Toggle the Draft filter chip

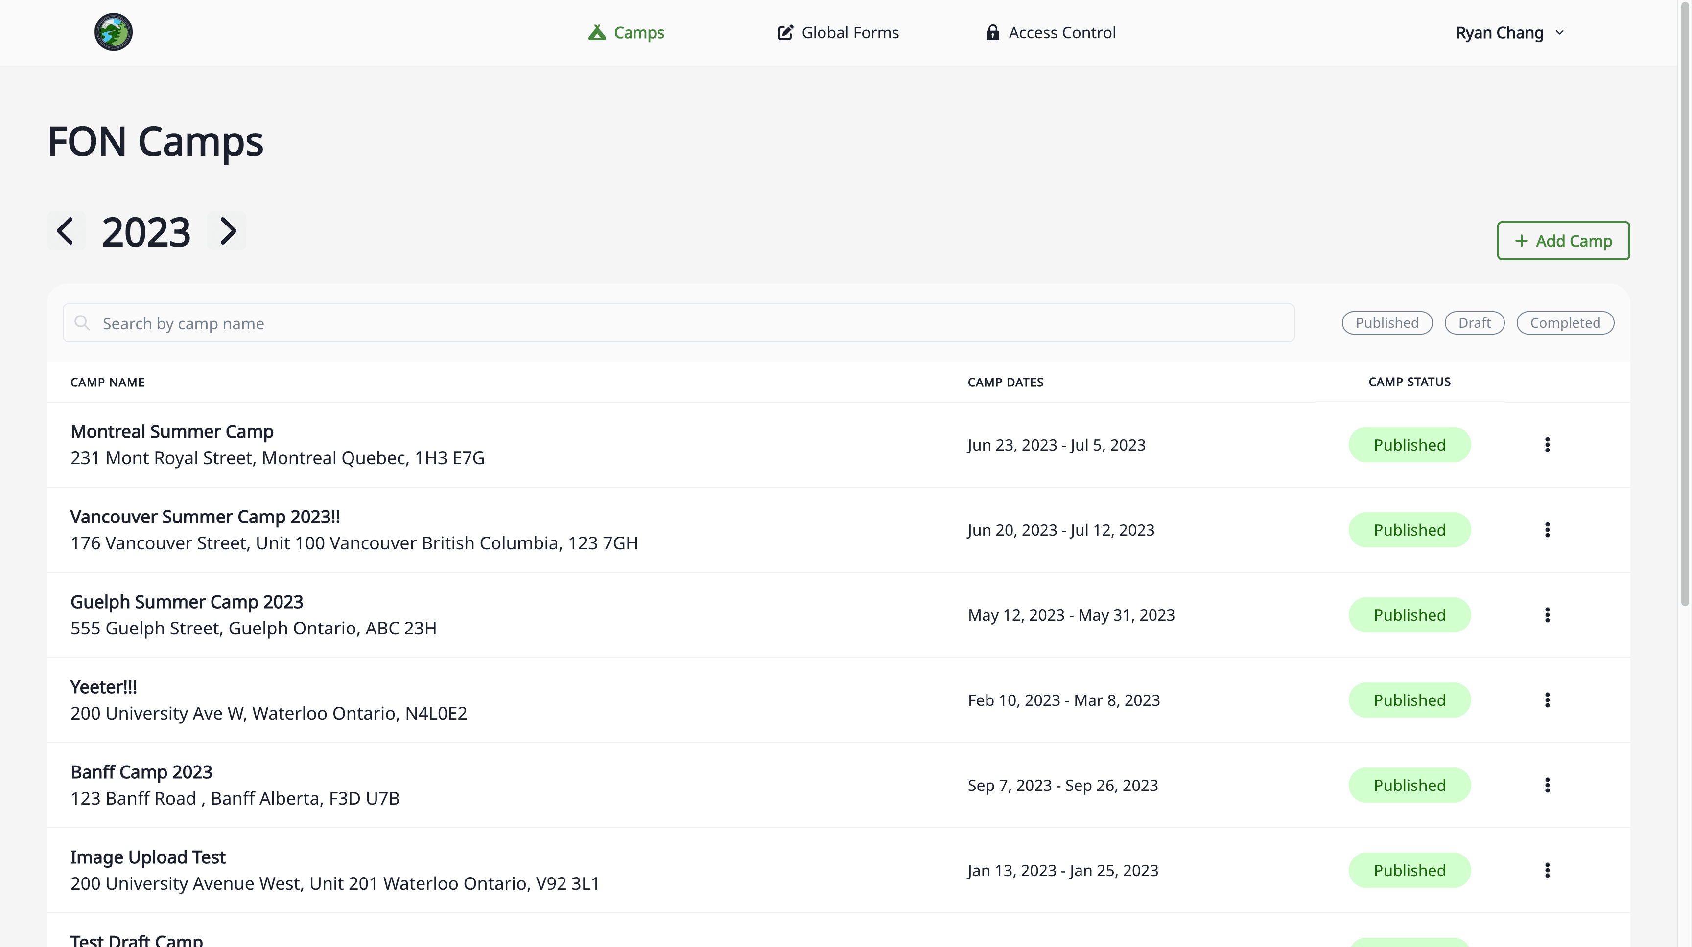[x=1475, y=323]
